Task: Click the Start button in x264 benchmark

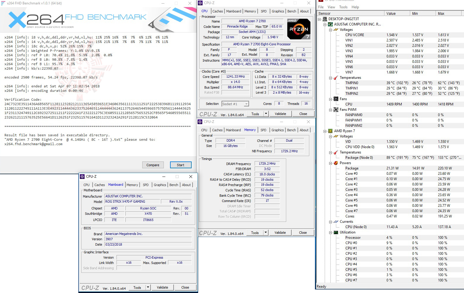Action: 181,165
